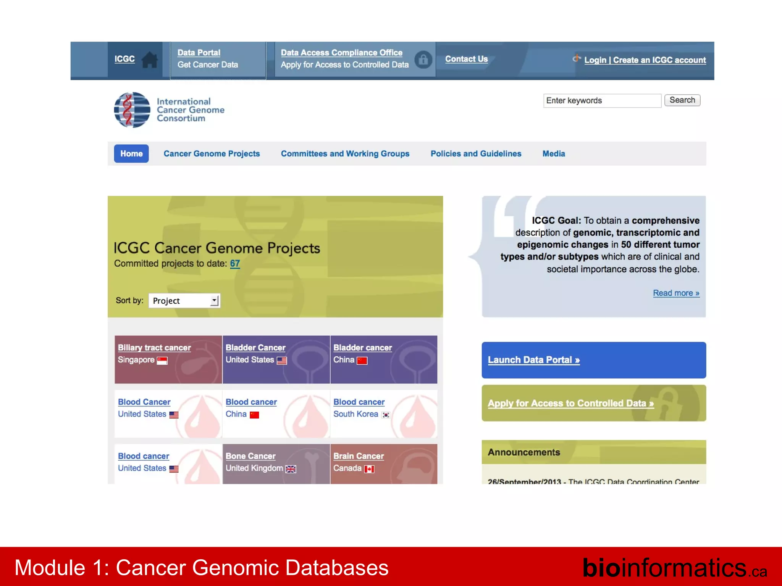Image resolution: width=782 pixels, height=586 pixels.
Task: Click the Contact Us link
Action: [466, 59]
